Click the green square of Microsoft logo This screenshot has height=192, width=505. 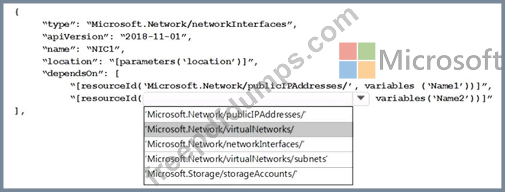pyautogui.click(x=366, y=51)
